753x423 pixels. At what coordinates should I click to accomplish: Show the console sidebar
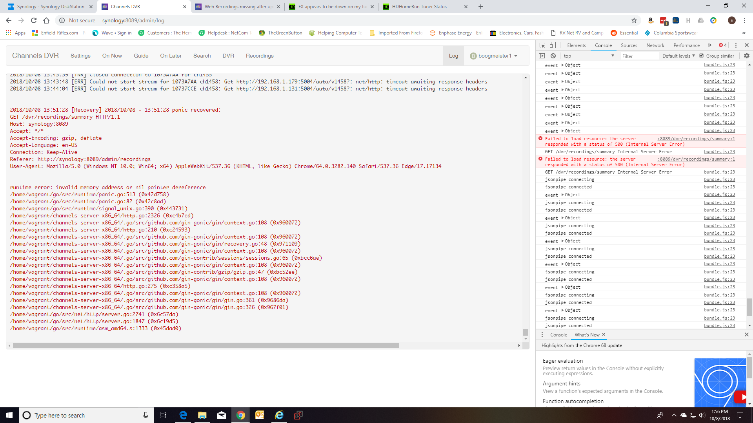coord(542,56)
